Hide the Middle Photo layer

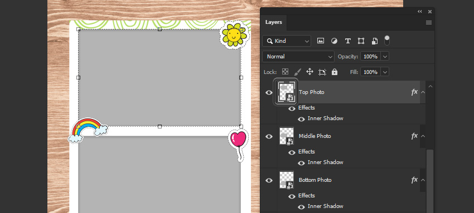269,136
